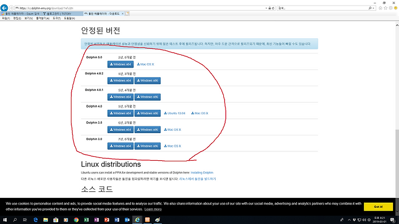Click Dolphin 4.0 Ubuntu 13.04 link
399x224 pixels.
click(175, 113)
